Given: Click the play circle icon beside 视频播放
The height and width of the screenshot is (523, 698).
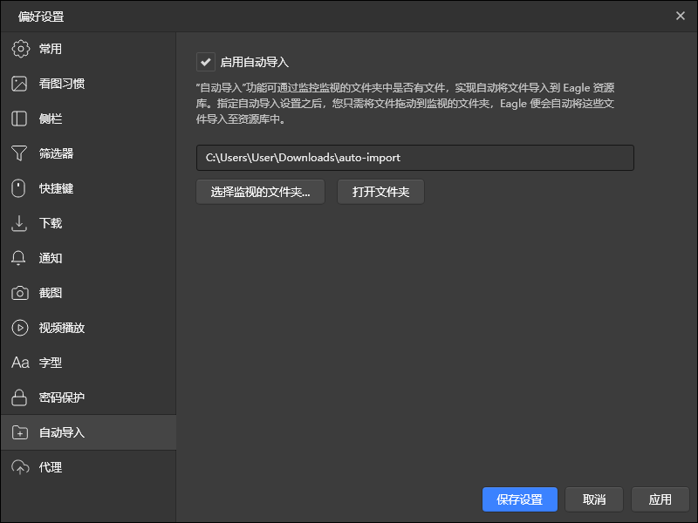Looking at the screenshot, I should click(20, 328).
